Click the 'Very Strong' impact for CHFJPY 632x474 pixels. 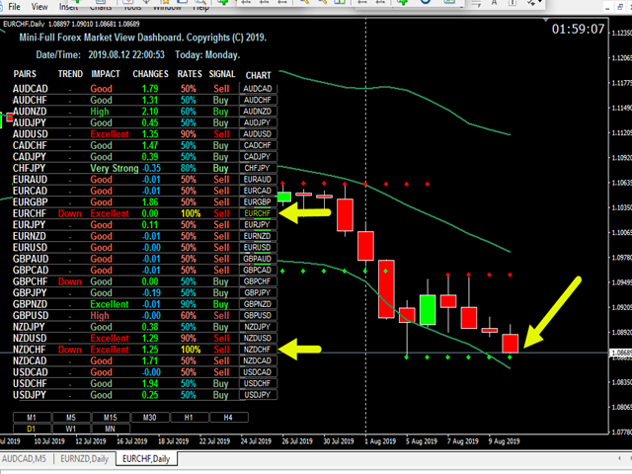click(x=115, y=168)
